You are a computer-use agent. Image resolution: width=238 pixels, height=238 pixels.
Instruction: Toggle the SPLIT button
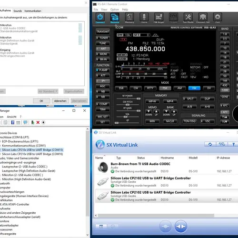[x=189, y=99]
